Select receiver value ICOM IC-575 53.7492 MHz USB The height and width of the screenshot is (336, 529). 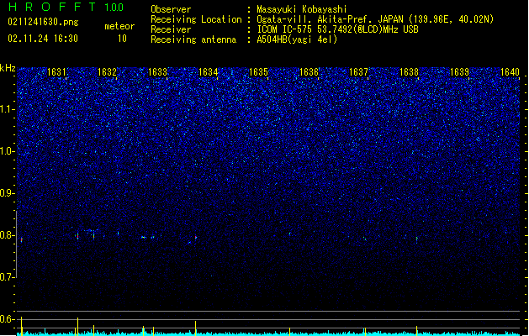pos(337,29)
